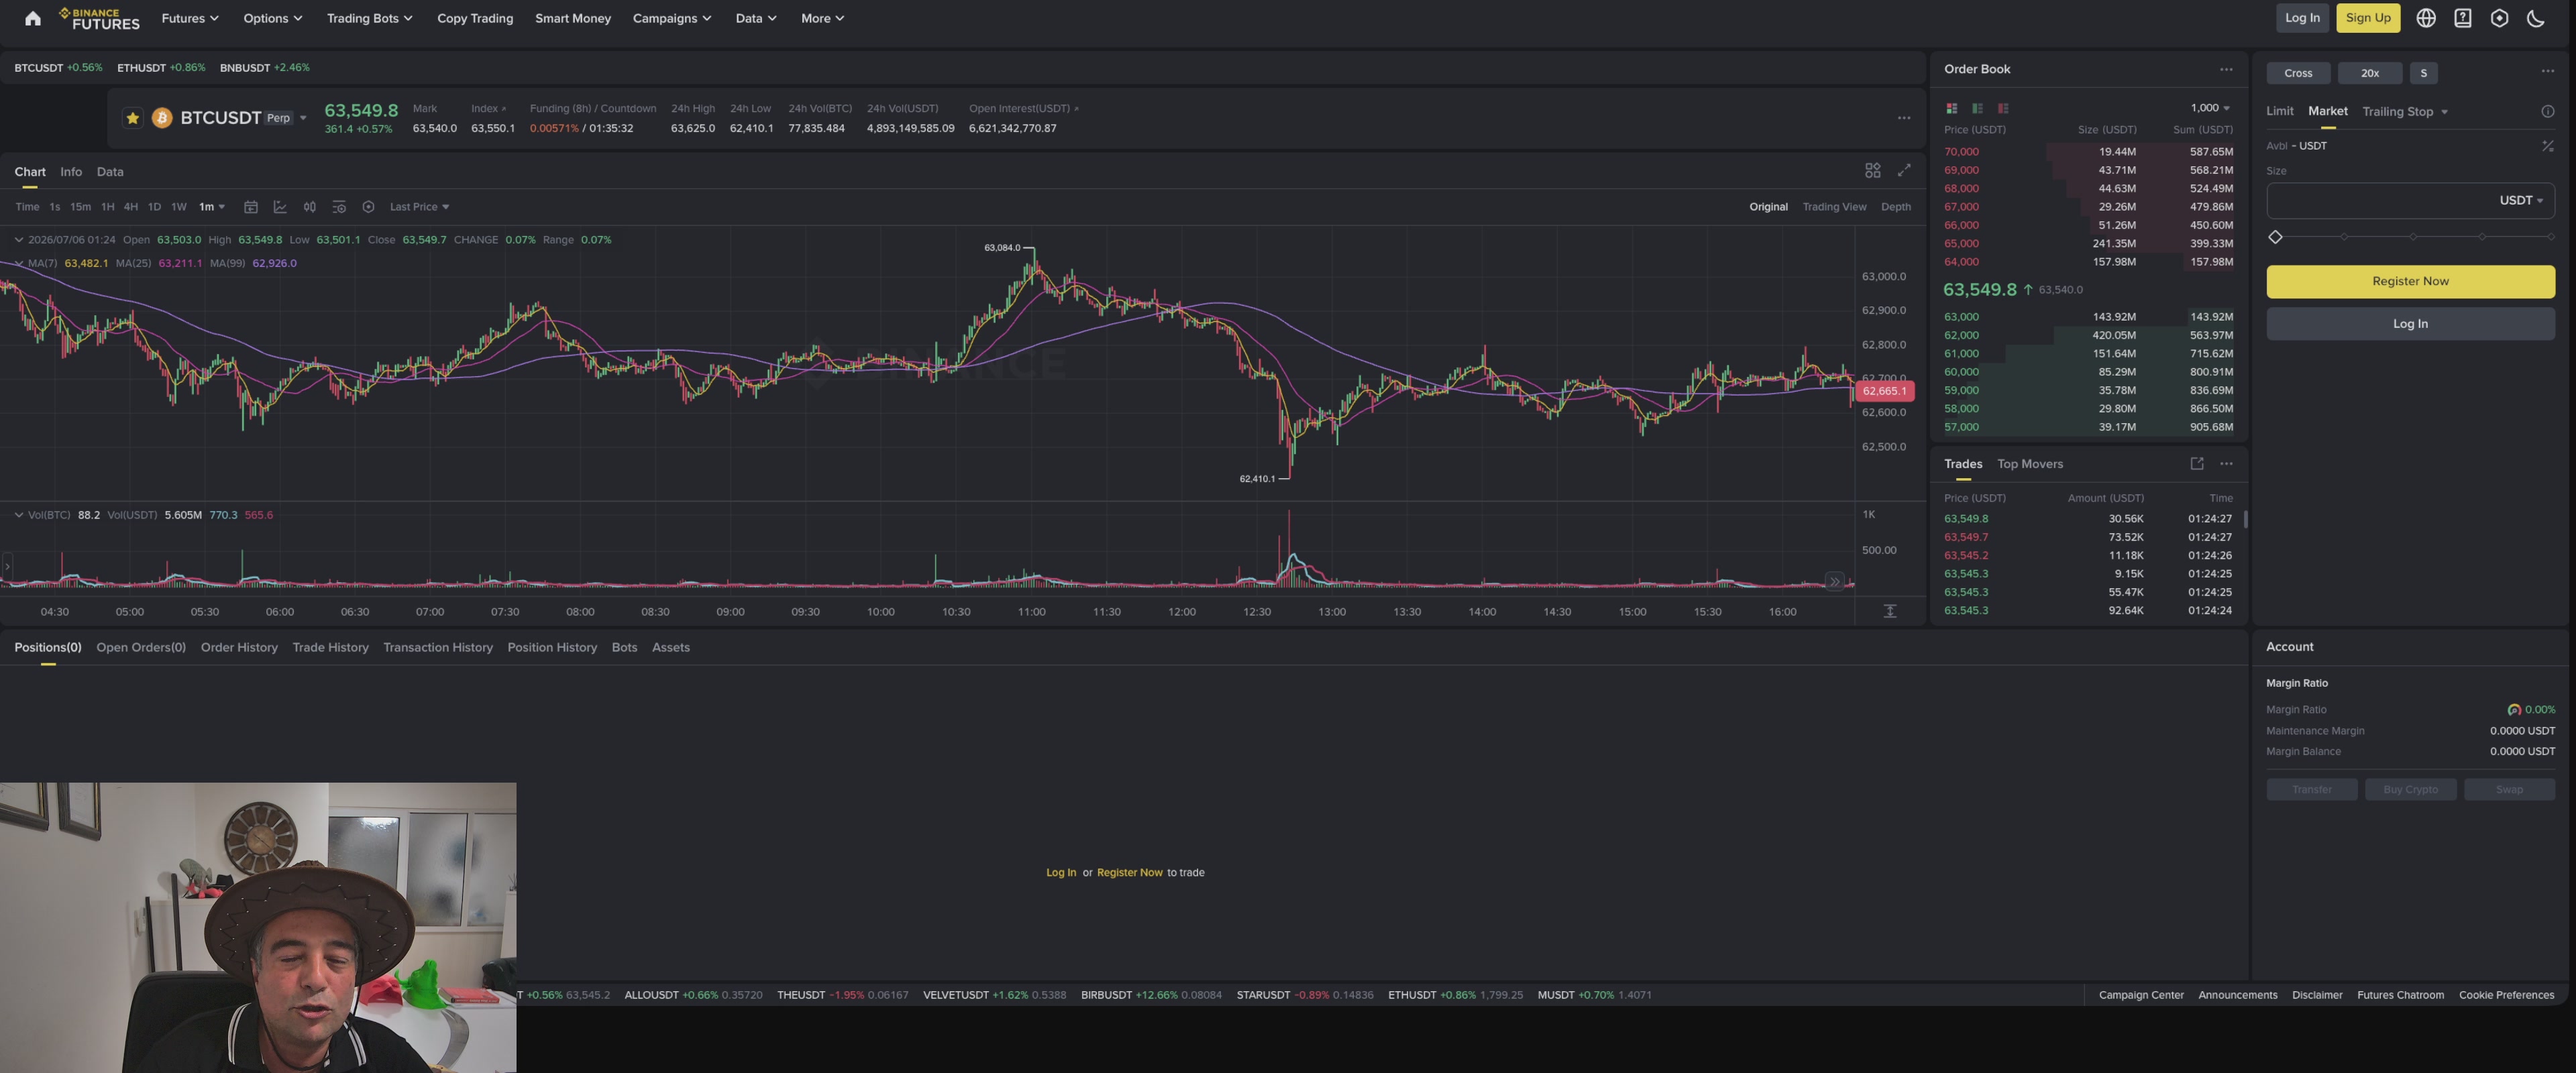Expand the Last Price dropdown
This screenshot has width=2576, height=1073.
(x=419, y=207)
